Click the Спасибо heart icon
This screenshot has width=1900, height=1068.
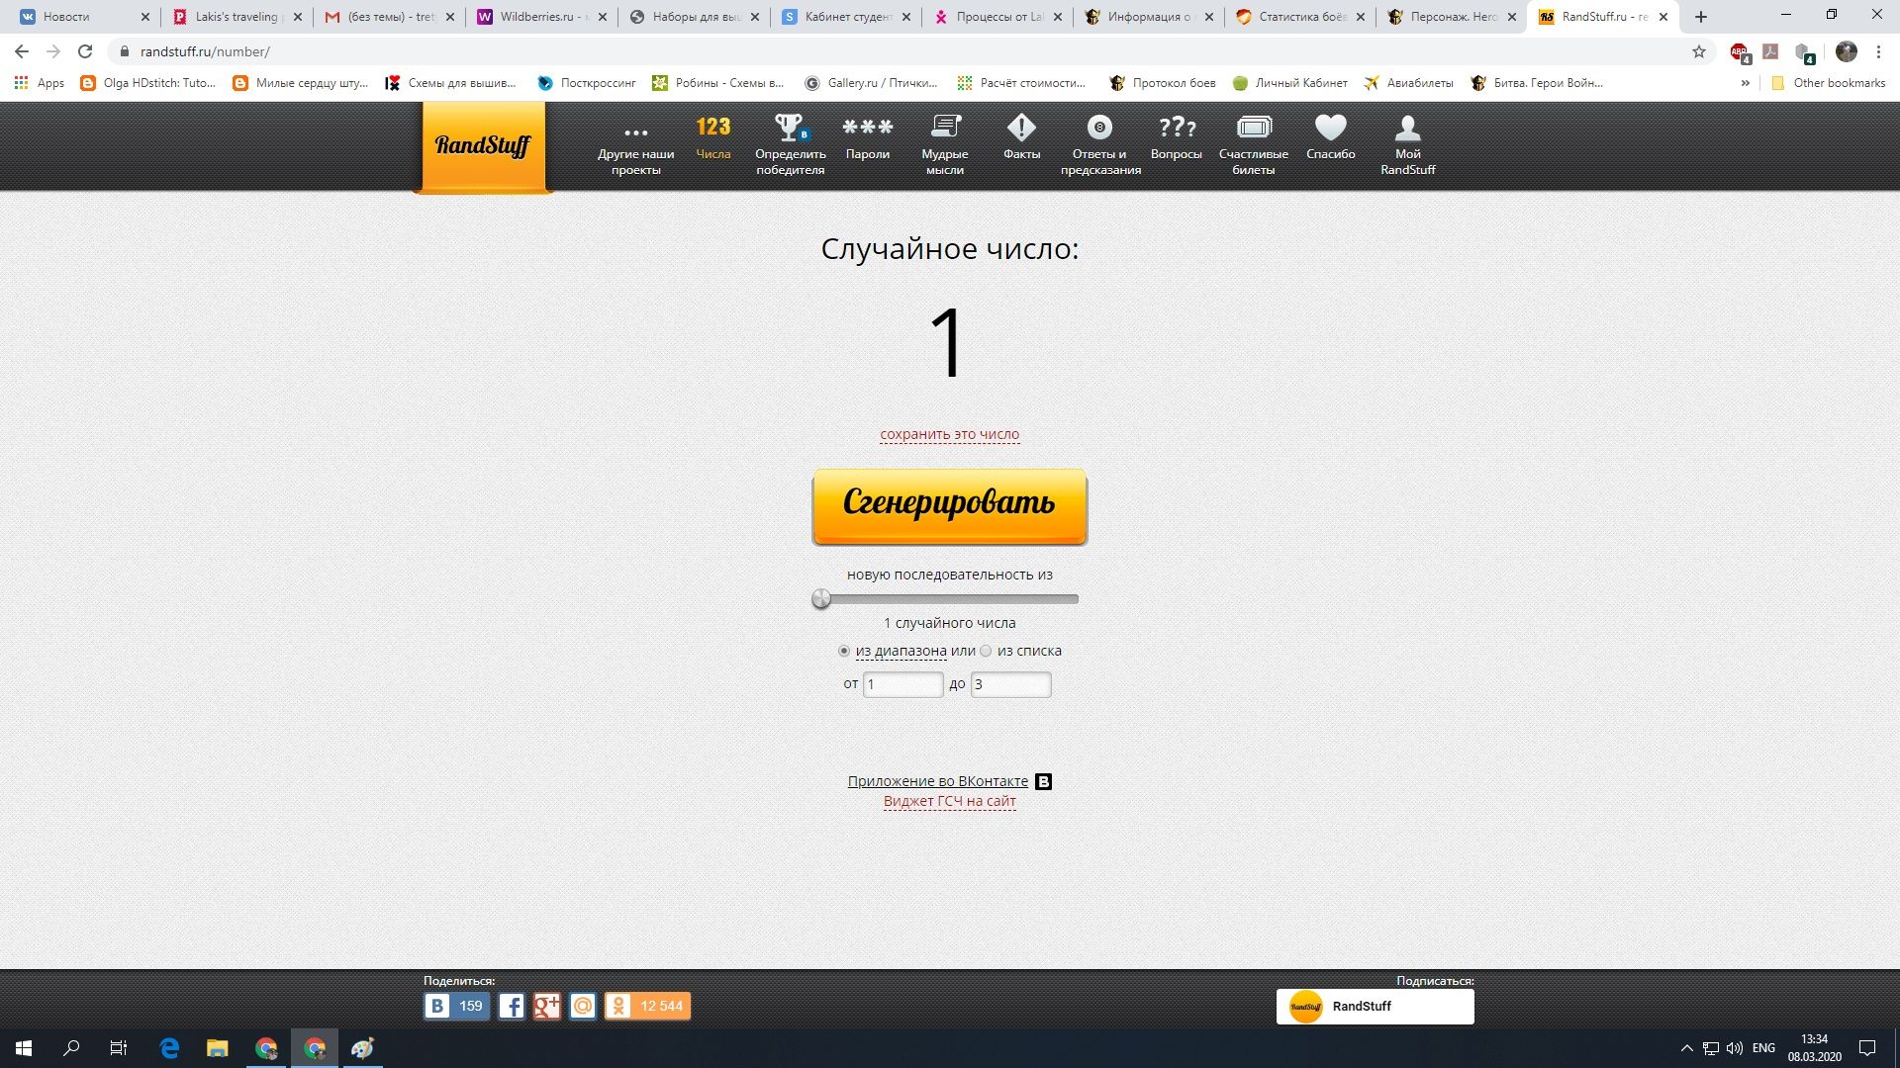1330,128
